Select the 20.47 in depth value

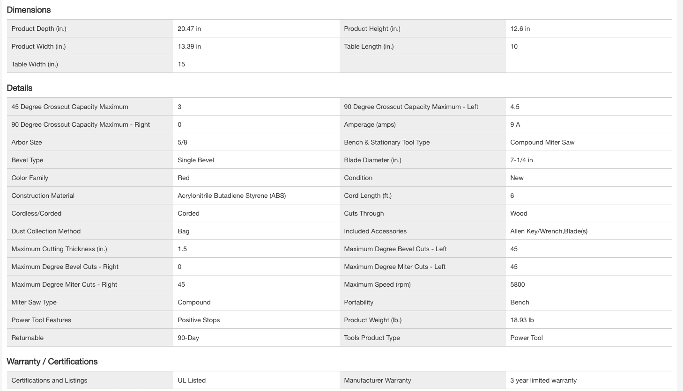pos(189,29)
